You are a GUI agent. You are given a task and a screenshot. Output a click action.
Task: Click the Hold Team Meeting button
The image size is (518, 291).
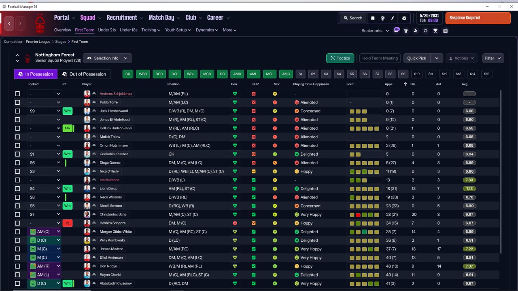click(380, 58)
